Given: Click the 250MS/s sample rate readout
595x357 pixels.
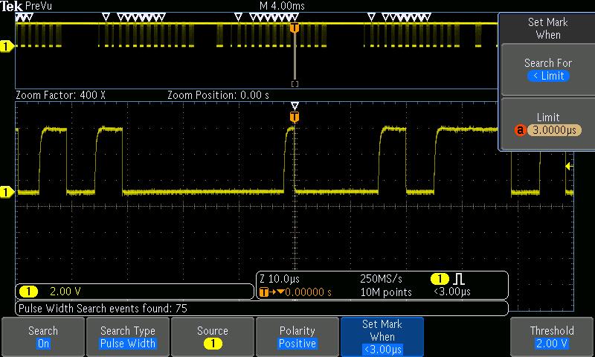Looking at the screenshot, I should (381, 279).
